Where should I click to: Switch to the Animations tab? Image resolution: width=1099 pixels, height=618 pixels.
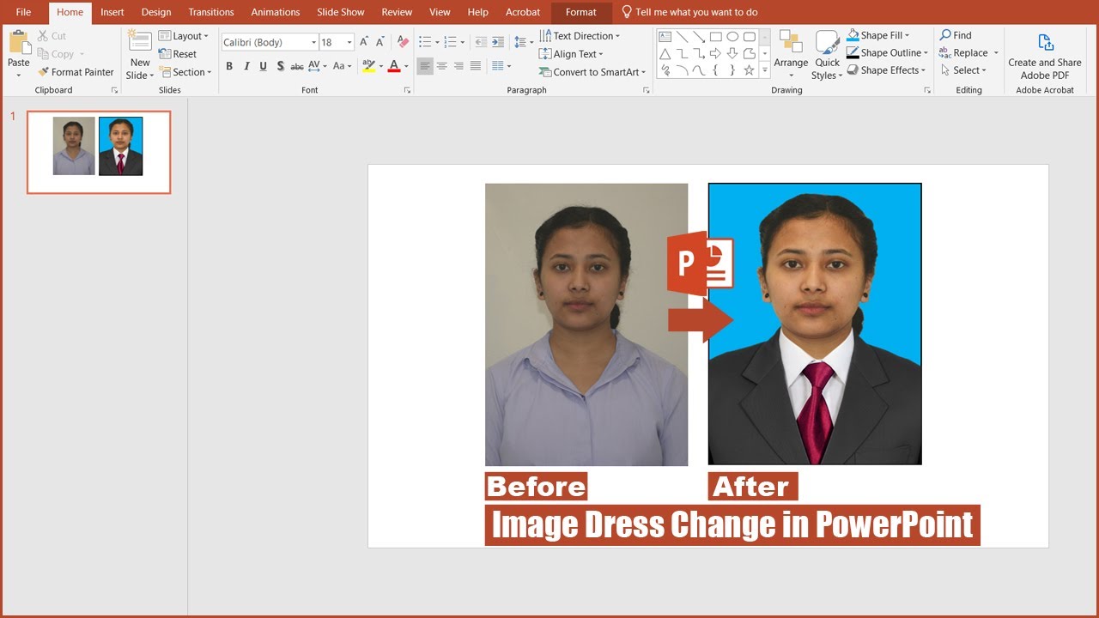coord(276,12)
